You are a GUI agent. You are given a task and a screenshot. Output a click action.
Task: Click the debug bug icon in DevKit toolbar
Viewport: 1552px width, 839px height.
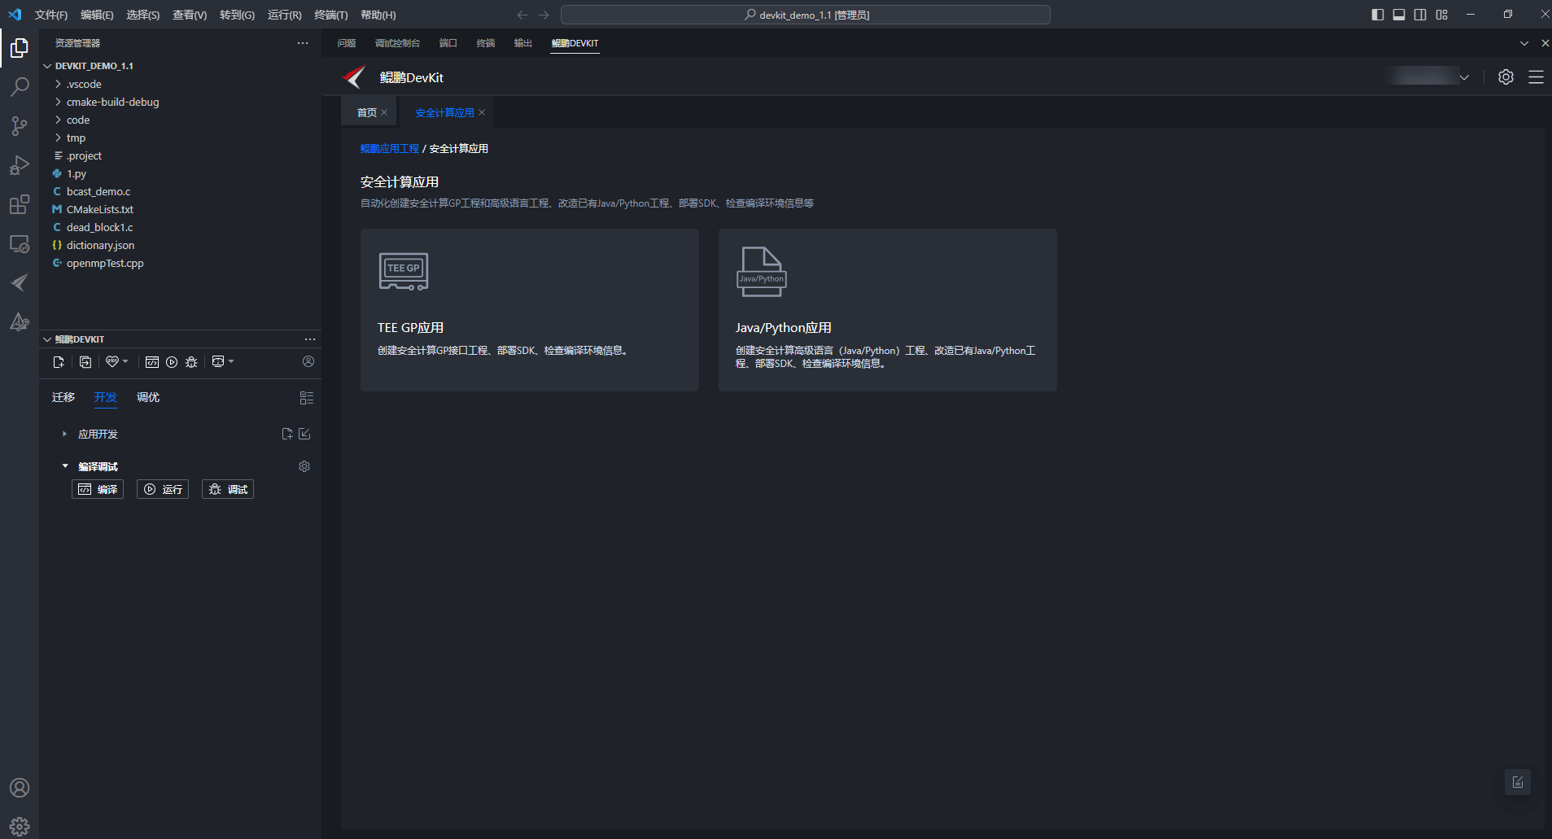pos(191,362)
